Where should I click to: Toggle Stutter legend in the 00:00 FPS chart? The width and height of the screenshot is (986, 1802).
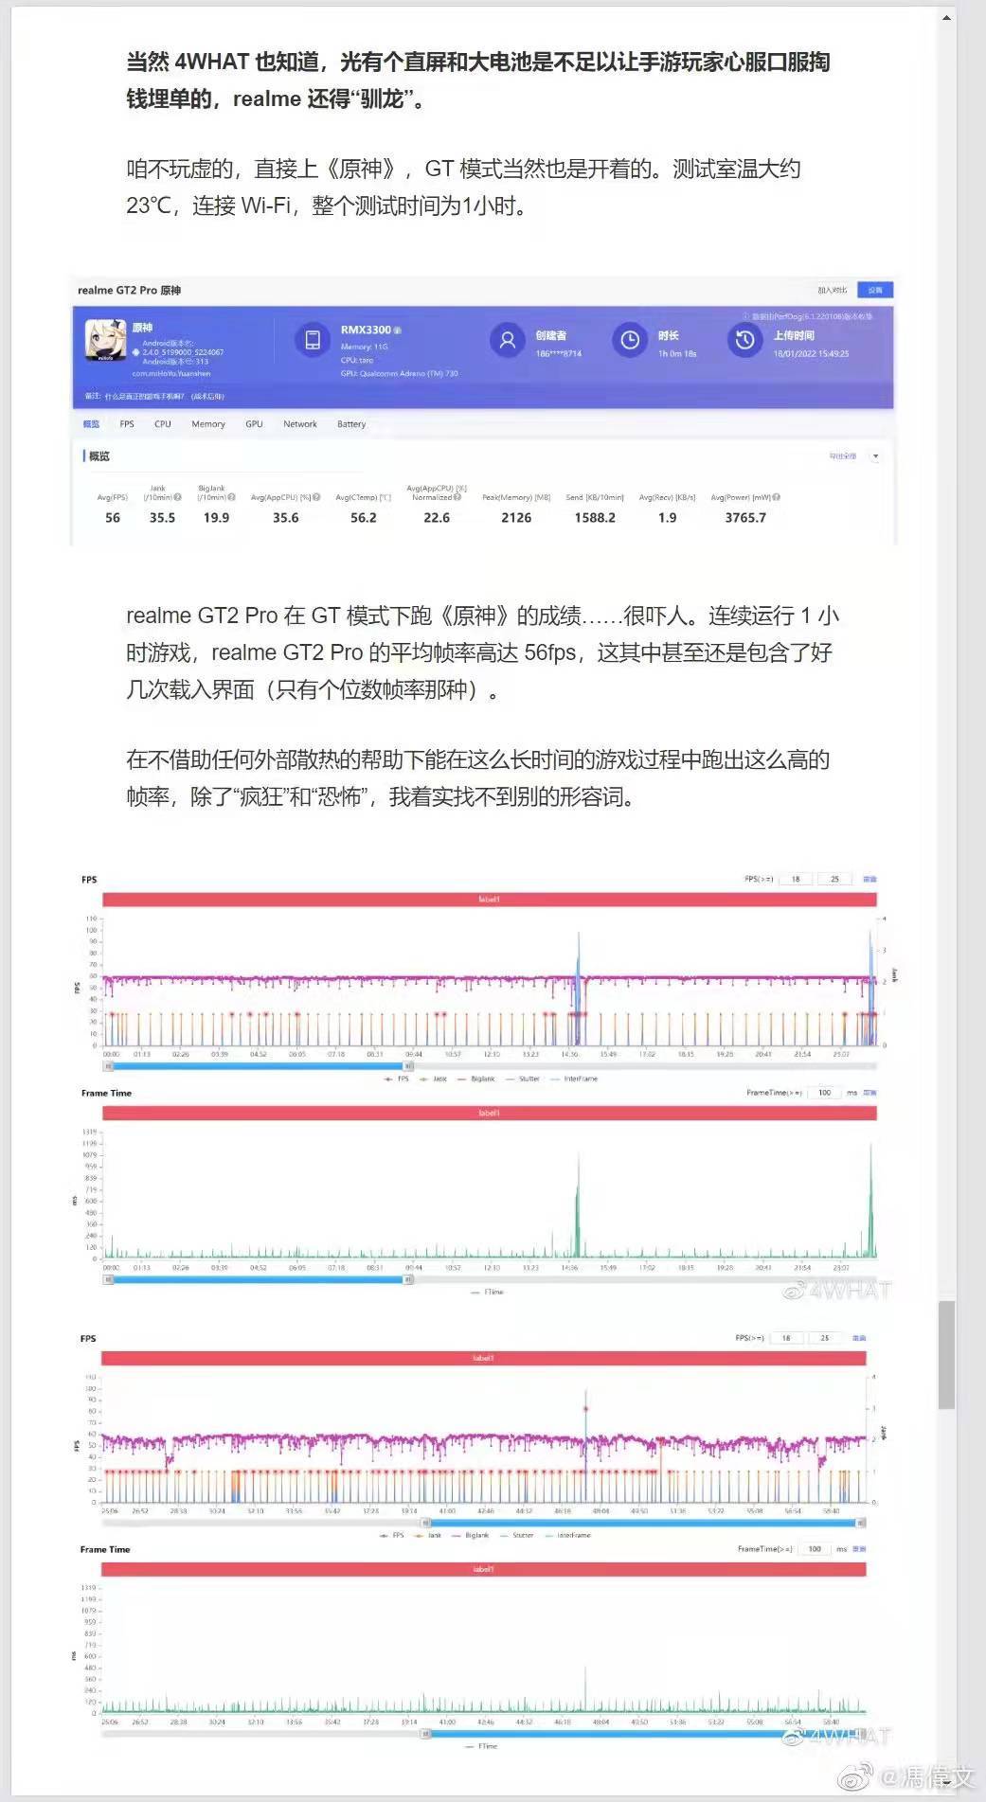(523, 1079)
